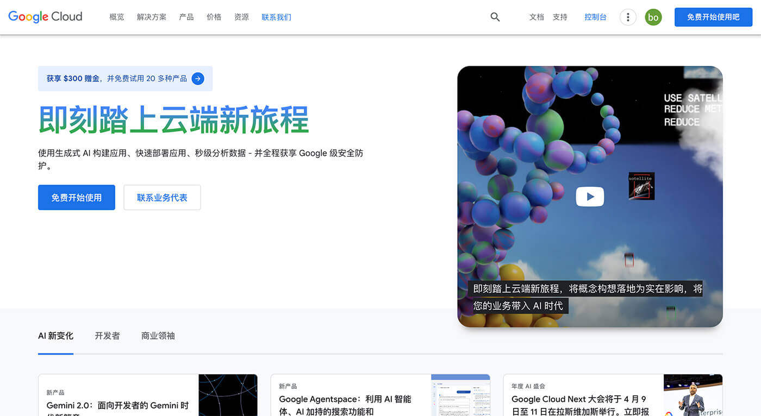Image resolution: width=761 pixels, height=416 pixels.
Task: Open the 解决方案 menu
Action: tap(152, 17)
